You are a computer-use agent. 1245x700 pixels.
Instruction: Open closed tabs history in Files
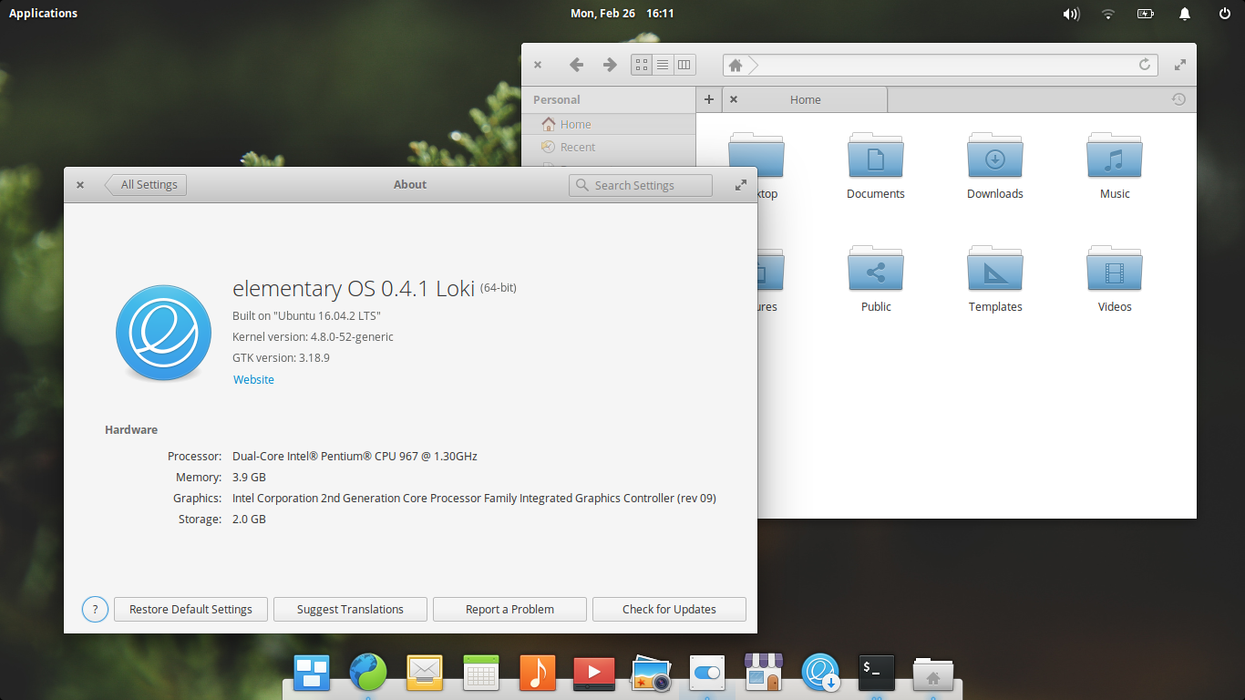coord(1178,99)
